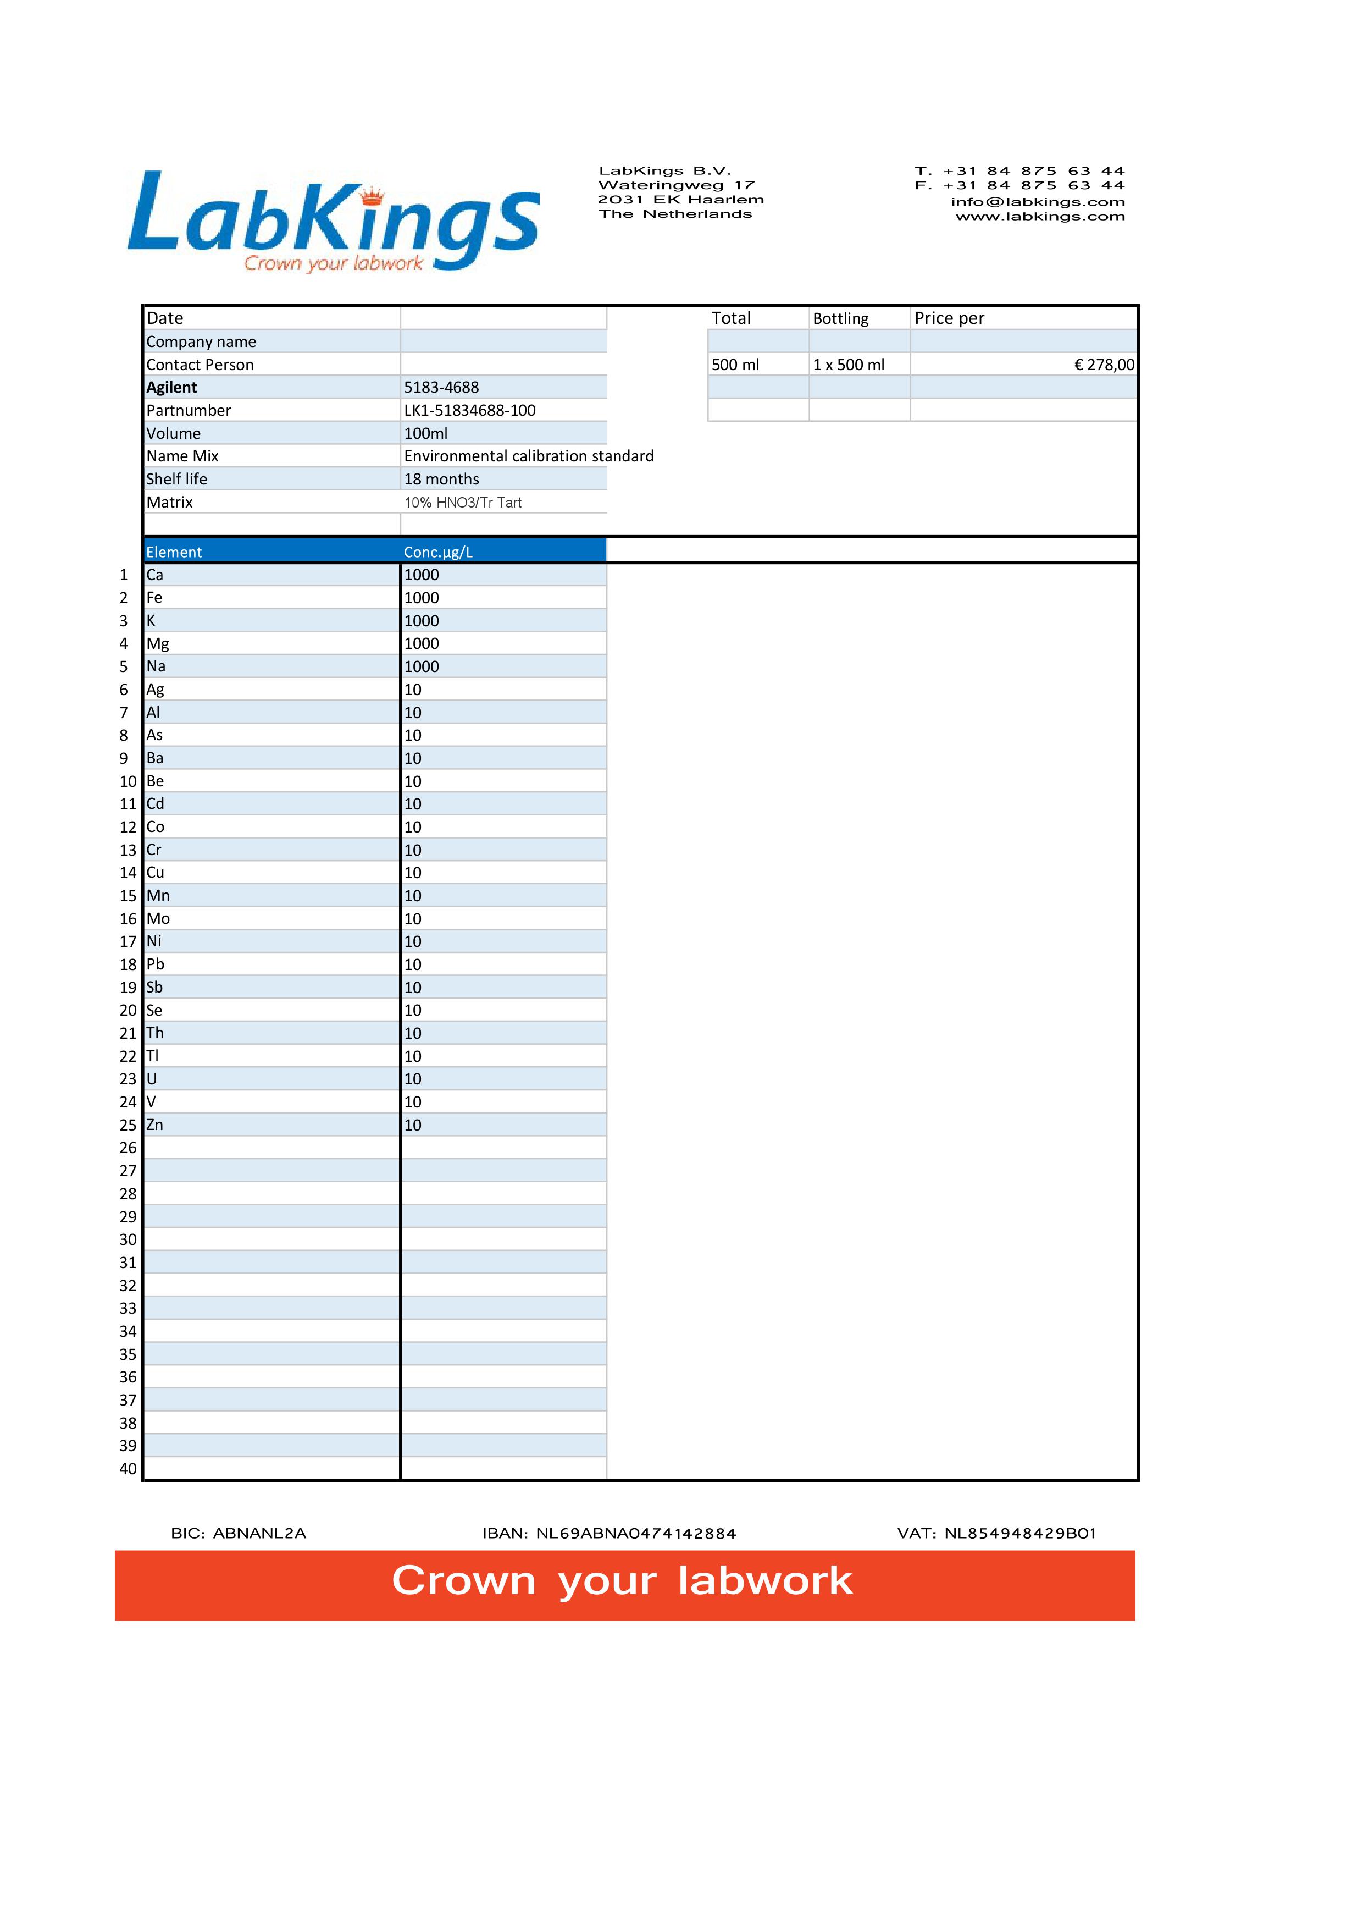Click the Total '500 ml' cell
The image size is (1363, 1929).
[x=758, y=365]
